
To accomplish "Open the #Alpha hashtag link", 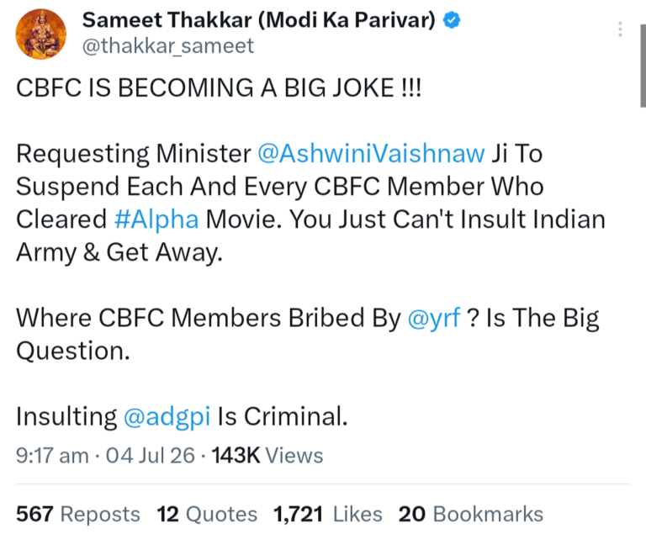I will tap(156, 219).
